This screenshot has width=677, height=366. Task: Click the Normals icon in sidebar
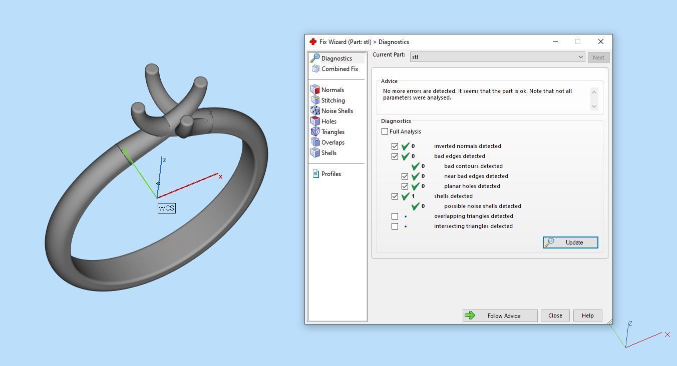(315, 90)
